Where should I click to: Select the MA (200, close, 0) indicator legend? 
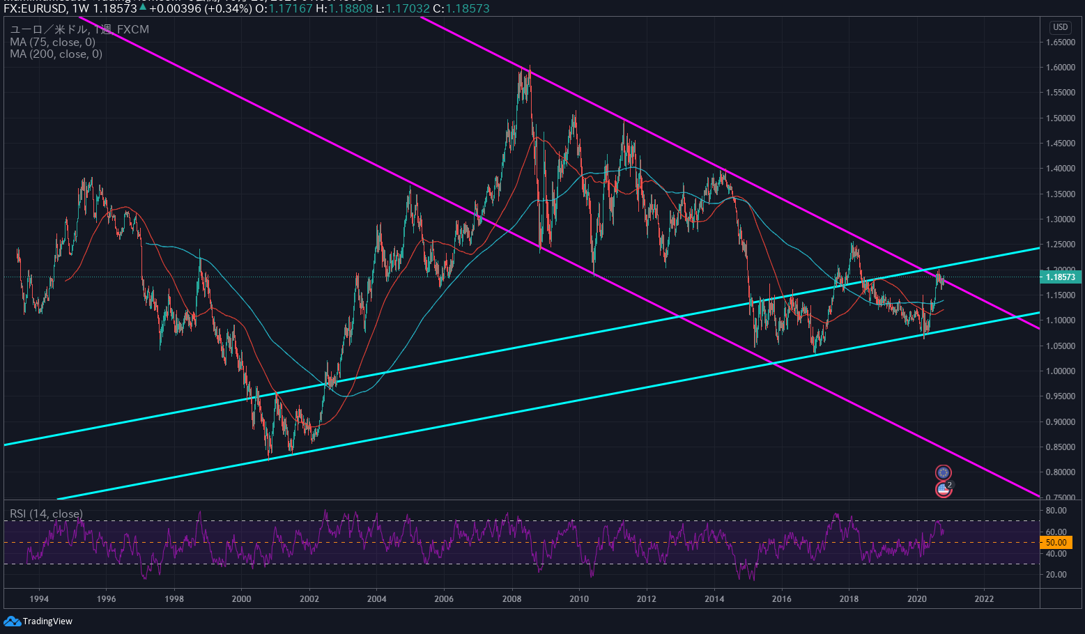(x=56, y=54)
